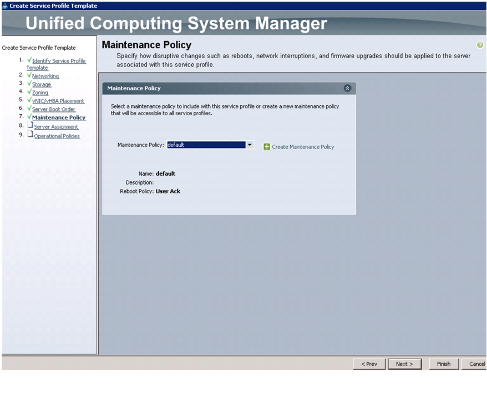This screenshot has height=393, width=487.
Task: Select Maintenance Policy step in wizard list
Action: [59, 118]
